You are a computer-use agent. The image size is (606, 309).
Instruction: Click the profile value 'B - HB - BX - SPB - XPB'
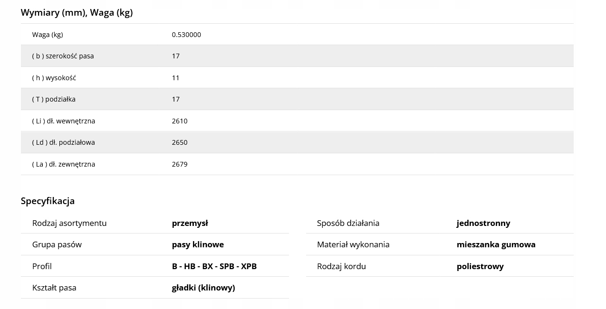click(214, 266)
